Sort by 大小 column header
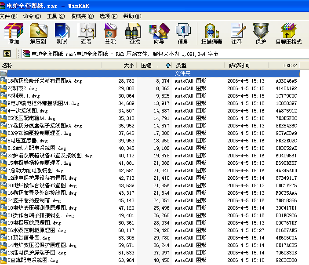The image size is (309, 265). coord(119,65)
